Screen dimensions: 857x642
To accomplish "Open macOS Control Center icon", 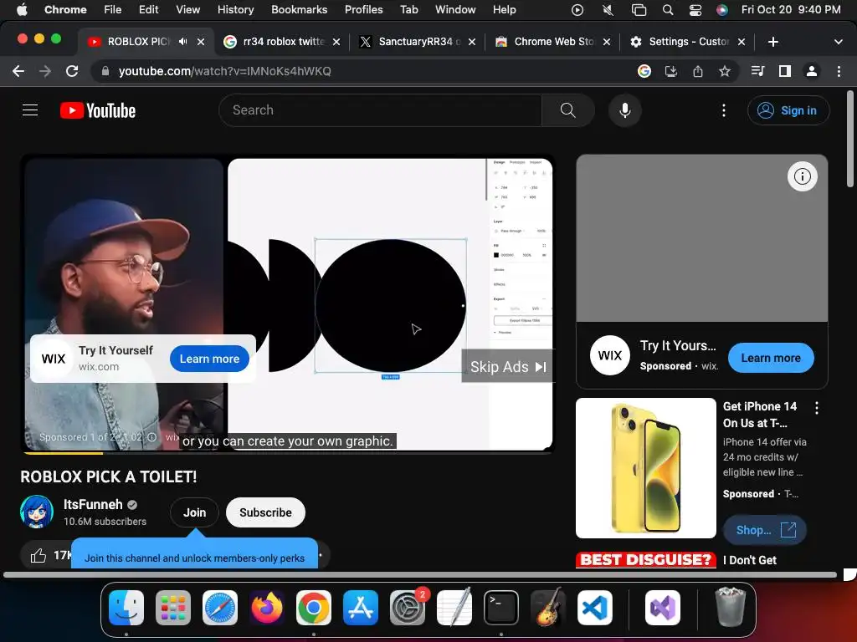I will click(x=695, y=10).
